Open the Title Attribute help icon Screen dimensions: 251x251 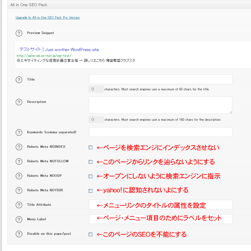pyautogui.click(x=19, y=205)
